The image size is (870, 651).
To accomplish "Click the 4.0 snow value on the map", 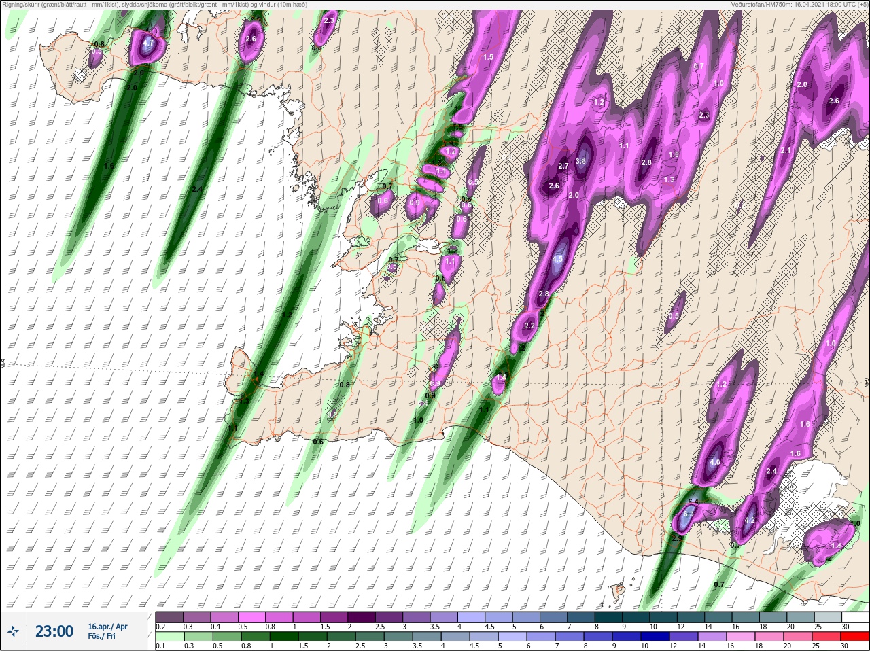I will point(714,463).
